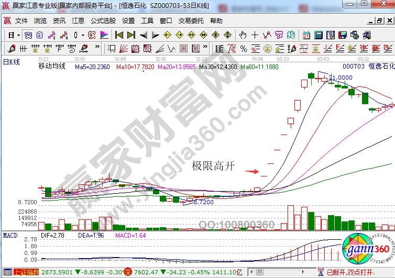The height and width of the screenshot is (278, 395).
Task: Click the pink flag icon in toolbar
Action: (103, 35)
